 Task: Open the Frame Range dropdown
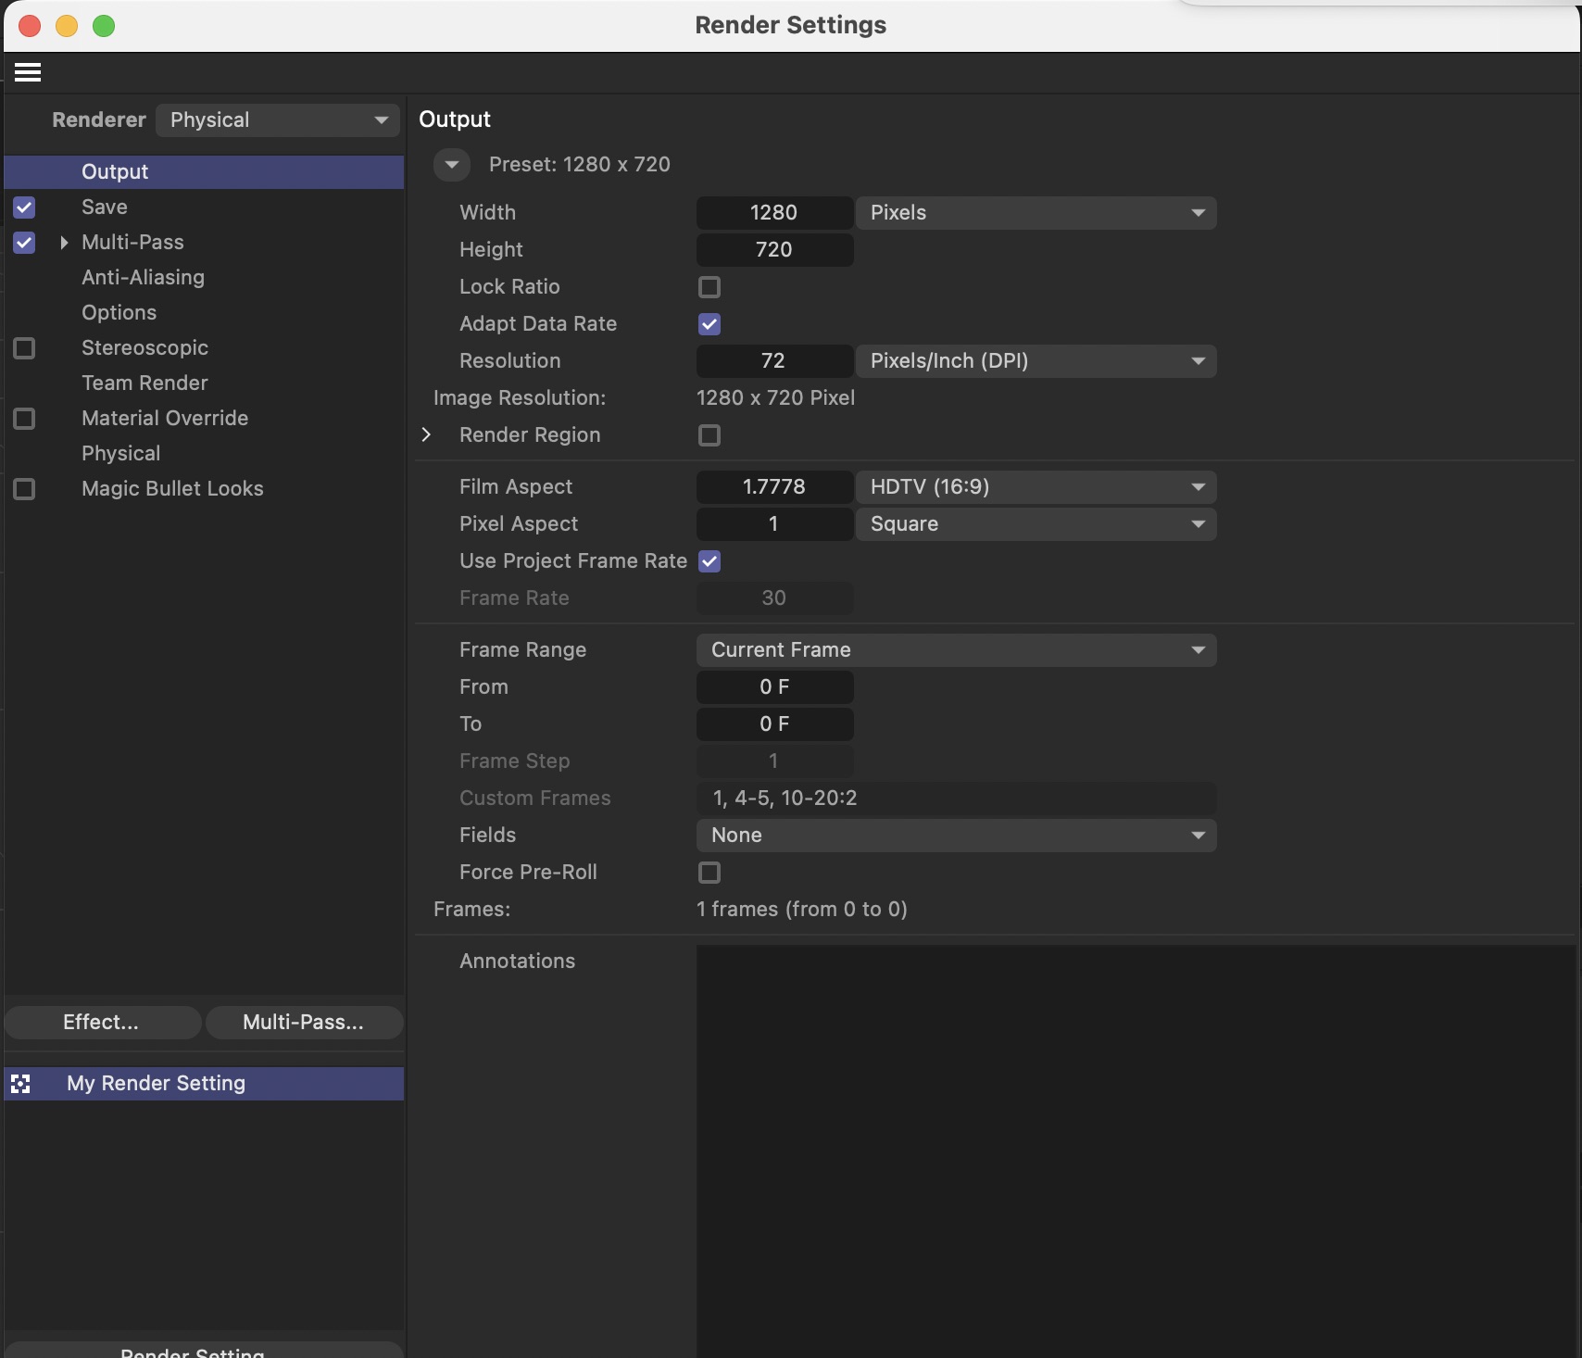[x=957, y=650]
